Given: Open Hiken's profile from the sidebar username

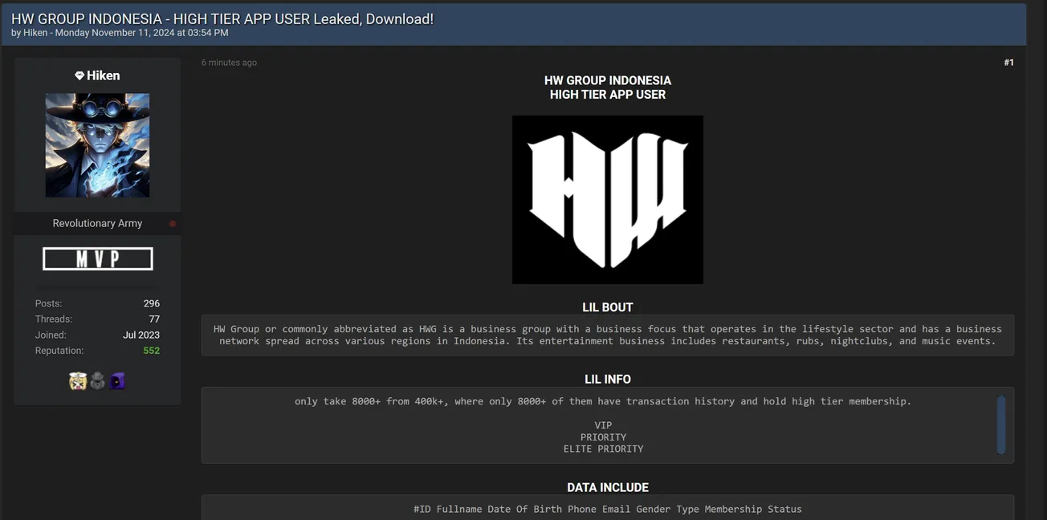Looking at the screenshot, I should pos(105,75).
